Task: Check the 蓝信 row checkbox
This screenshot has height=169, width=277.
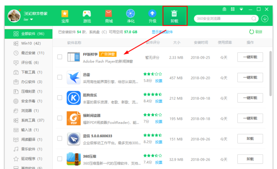Action: pos(60,139)
